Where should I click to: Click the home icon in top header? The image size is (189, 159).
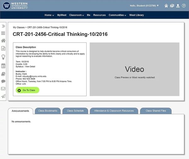tap(166, 6)
